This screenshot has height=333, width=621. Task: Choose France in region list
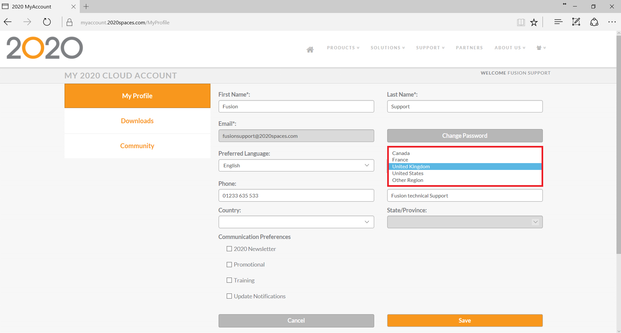click(x=465, y=160)
